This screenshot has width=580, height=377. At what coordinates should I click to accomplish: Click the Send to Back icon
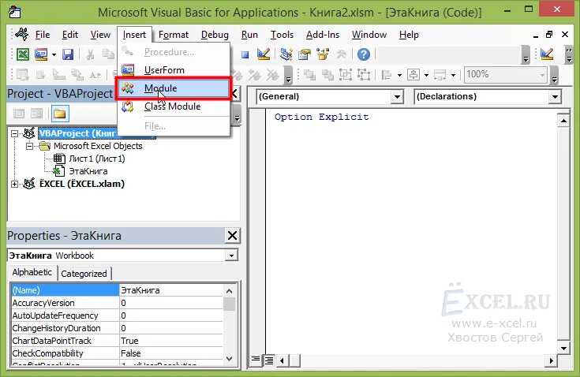pyautogui.click(x=327, y=75)
